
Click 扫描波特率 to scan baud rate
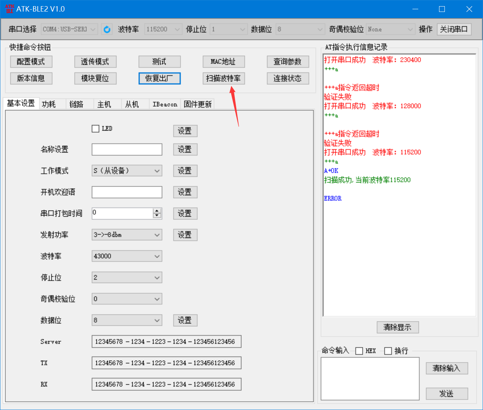click(x=224, y=78)
